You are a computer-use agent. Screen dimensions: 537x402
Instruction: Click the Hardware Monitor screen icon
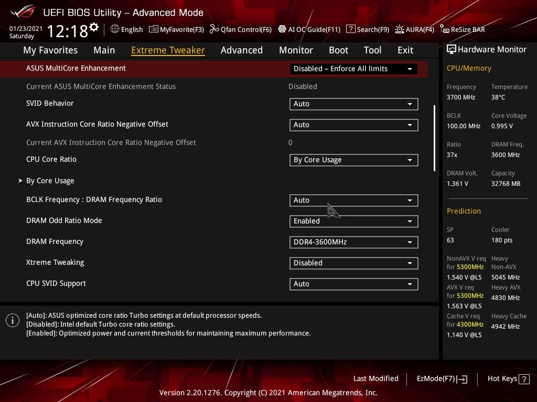pyautogui.click(x=452, y=49)
